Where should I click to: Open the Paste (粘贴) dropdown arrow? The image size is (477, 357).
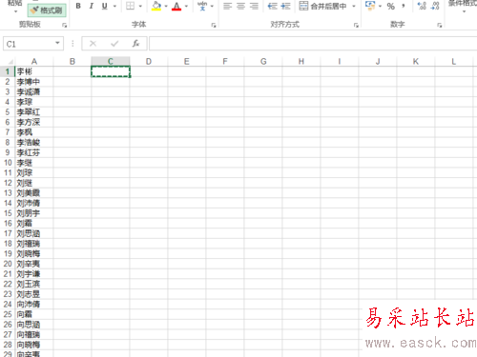tap(16, 11)
